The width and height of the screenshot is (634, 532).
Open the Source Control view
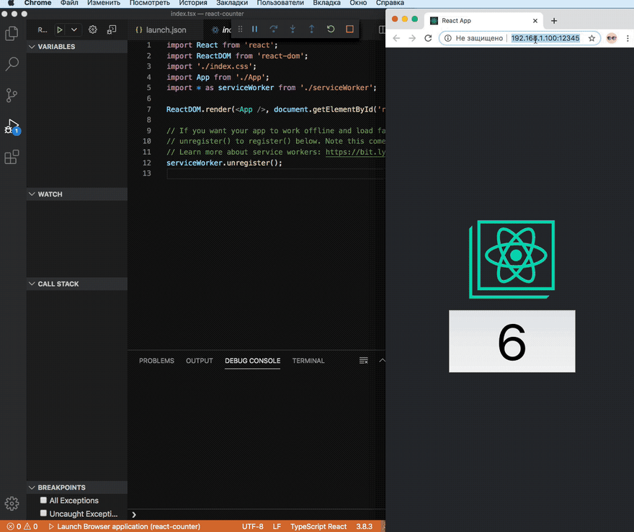[x=12, y=95]
